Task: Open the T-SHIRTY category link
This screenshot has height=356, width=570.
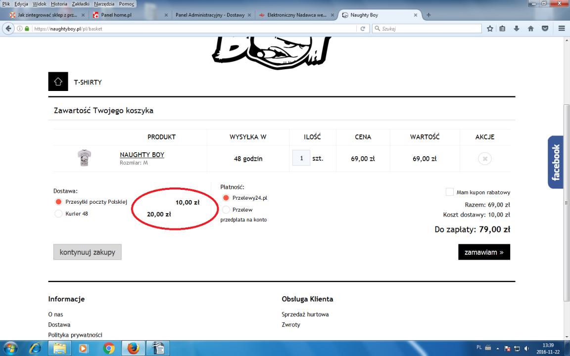Action: click(x=88, y=82)
